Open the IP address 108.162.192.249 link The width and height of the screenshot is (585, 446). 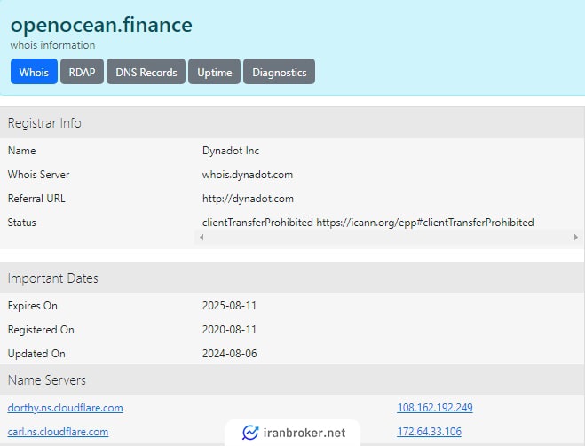tap(435, 408)
